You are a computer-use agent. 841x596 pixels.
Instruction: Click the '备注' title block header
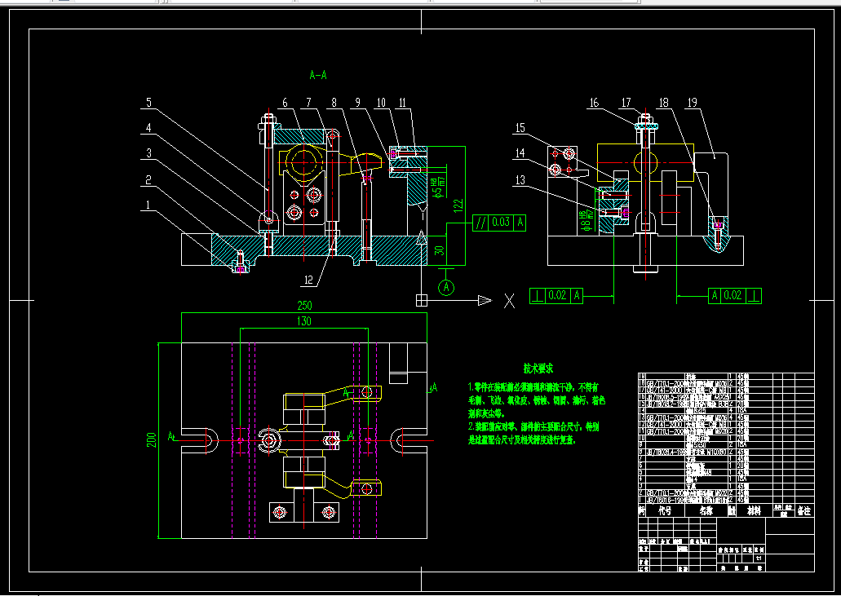pos(804,511)
